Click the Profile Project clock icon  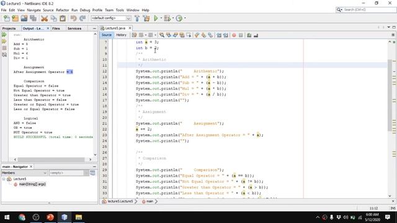click(x=179, y=18)
